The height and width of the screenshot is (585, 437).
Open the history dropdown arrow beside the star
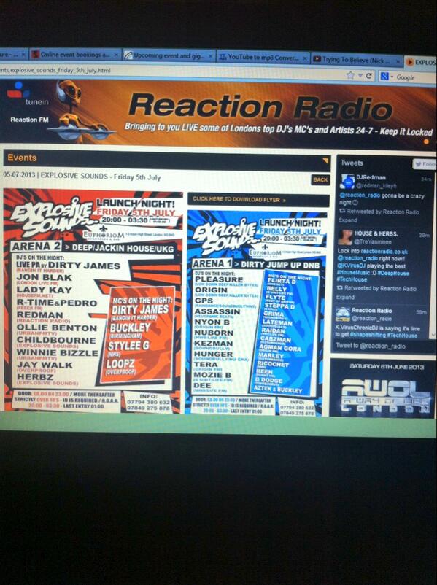coord(360,76)
